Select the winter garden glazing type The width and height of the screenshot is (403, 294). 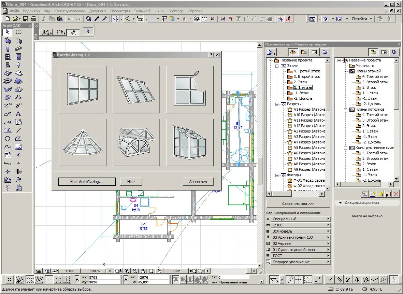point(190,142)
